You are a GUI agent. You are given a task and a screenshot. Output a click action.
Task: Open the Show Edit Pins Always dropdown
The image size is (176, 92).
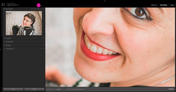click(59, 89)
